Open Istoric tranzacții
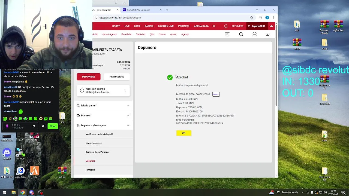This screenshot has height=196, width=349. [x=94, y=143]
